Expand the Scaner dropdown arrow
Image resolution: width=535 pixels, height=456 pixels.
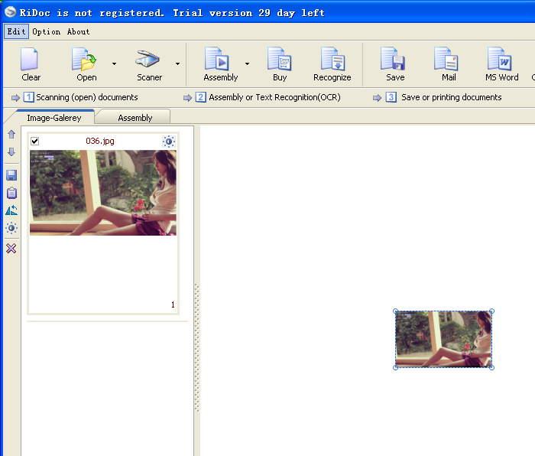[x=178, y=64]
